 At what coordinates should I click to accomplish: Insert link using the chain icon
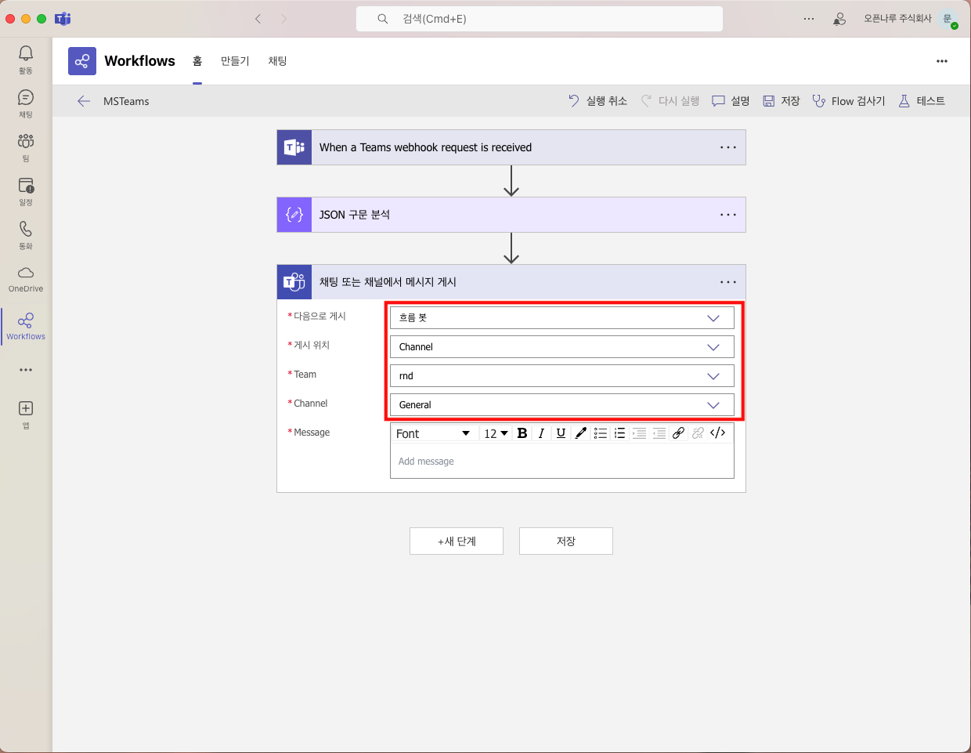[x=678, y=433]
